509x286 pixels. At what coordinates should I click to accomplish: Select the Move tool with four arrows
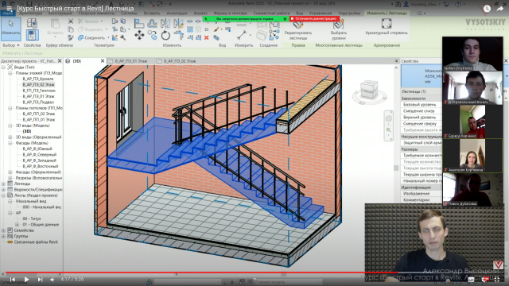(x=139, y=35)
